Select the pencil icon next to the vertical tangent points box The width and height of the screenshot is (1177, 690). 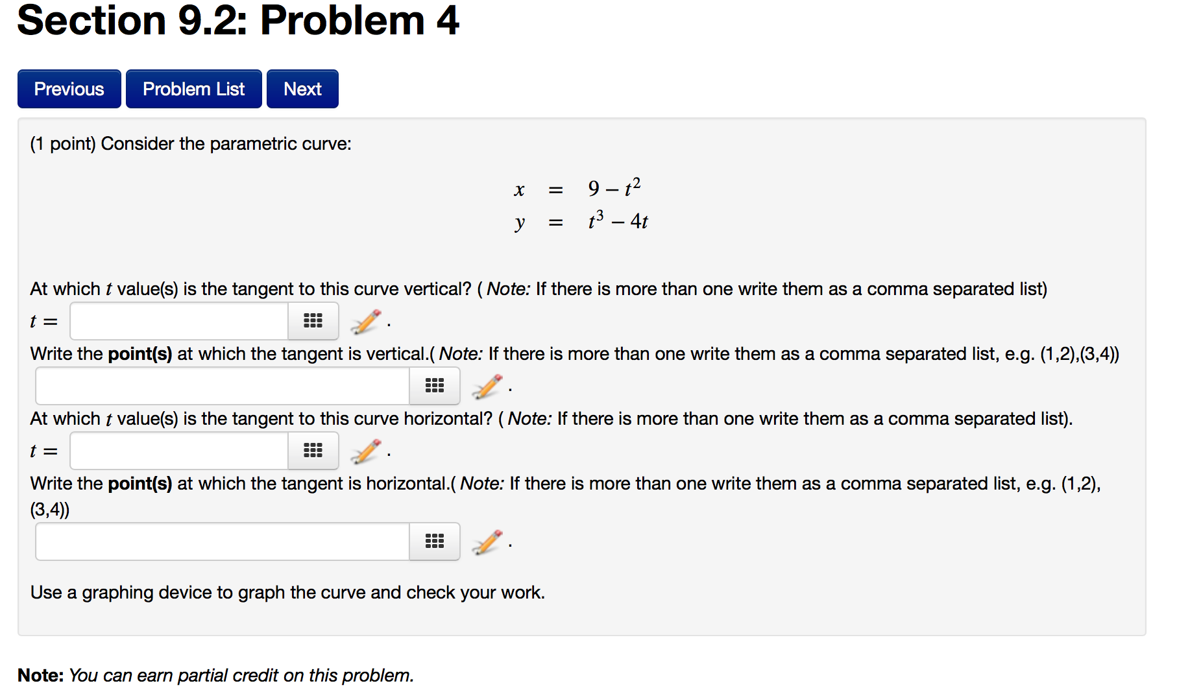tap(486, 386)
